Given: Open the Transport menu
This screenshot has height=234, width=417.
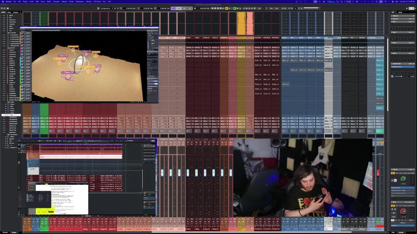Looking at the screenshot, I should click(56, 1).
